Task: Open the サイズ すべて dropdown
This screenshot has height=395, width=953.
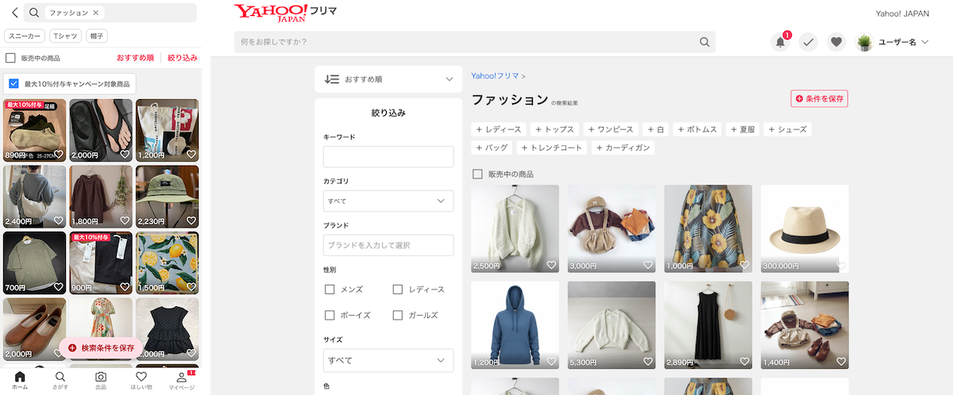Action: click(x=388, y=361)
